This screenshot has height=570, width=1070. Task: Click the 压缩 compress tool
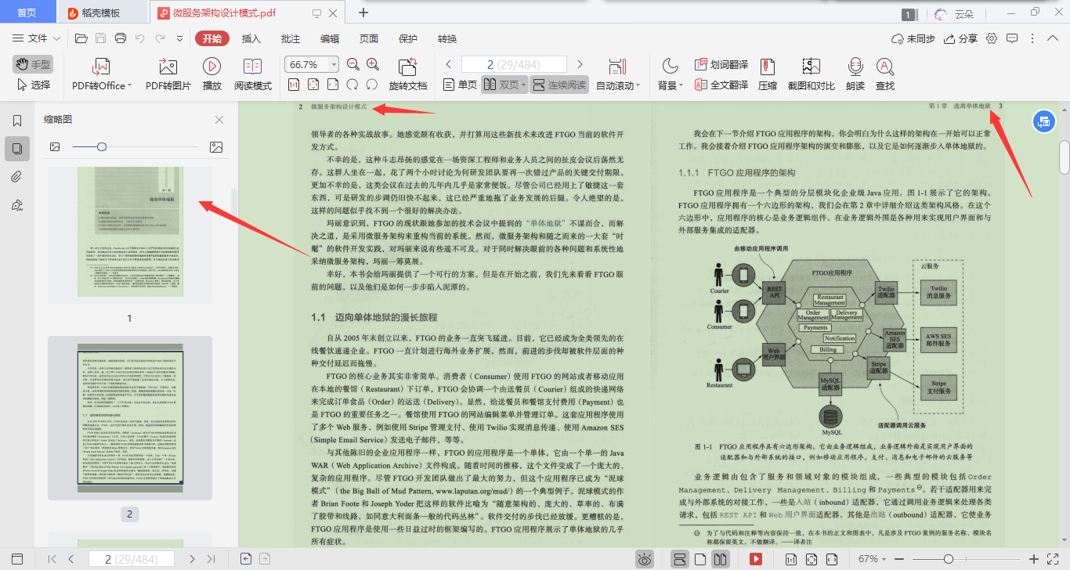coord(768,74)
